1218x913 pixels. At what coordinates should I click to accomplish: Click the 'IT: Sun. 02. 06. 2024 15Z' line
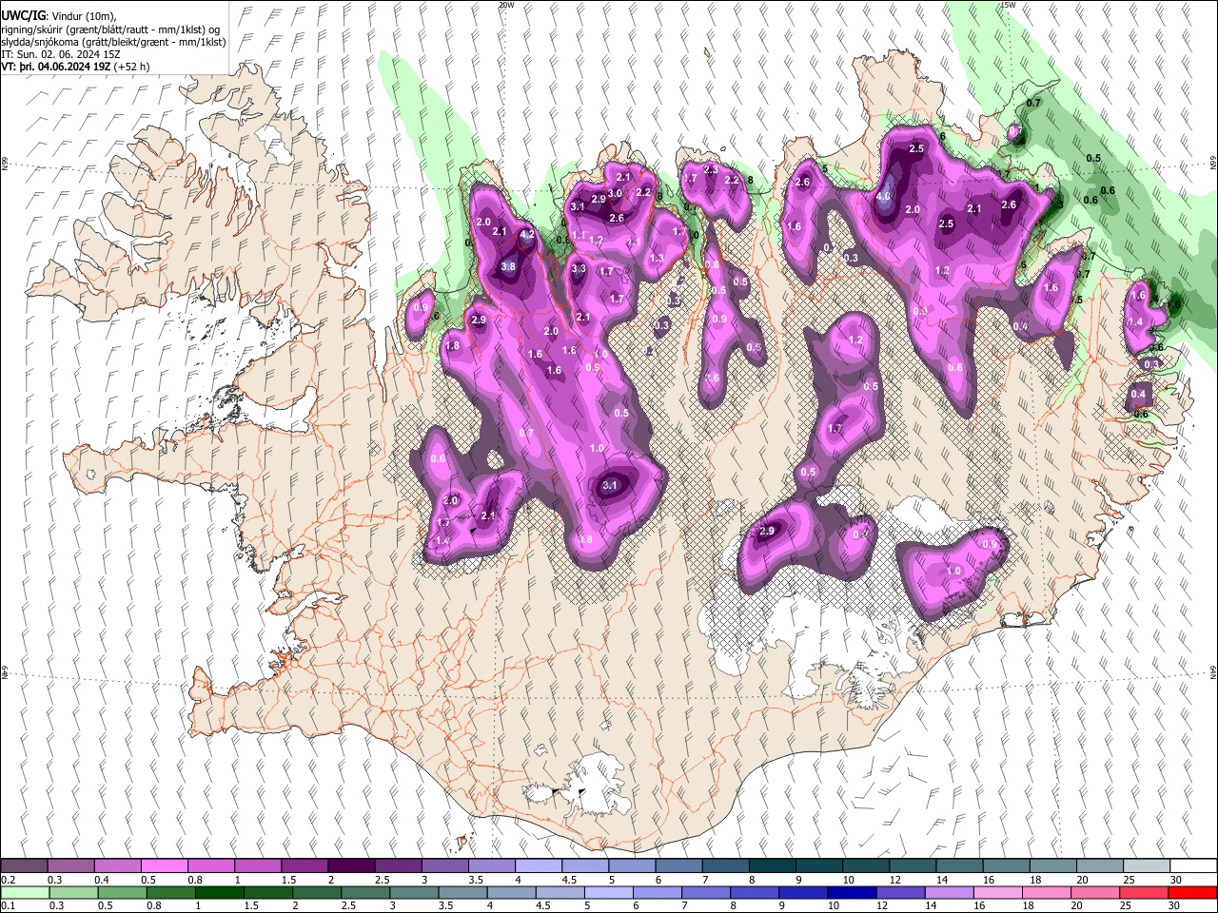click(61, 54)
